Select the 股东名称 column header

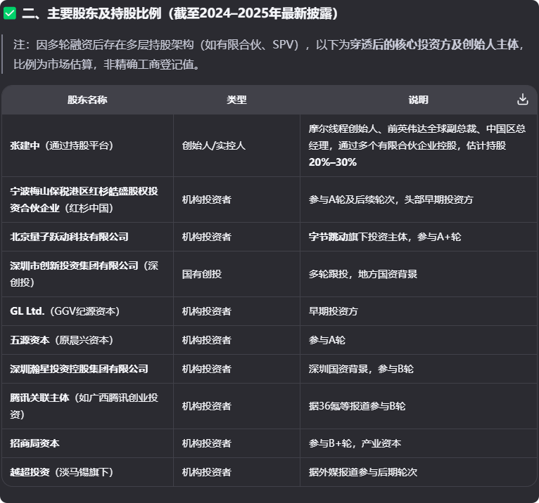coord(87,100)
